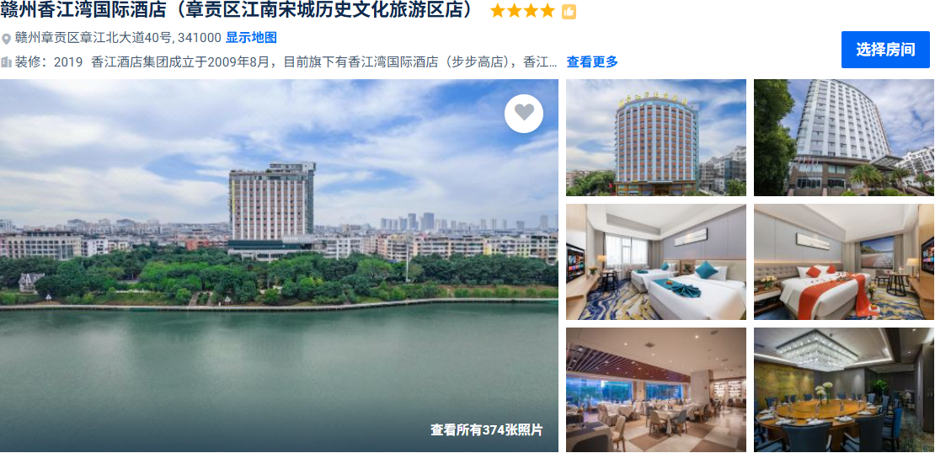Image resolution: width=935 pixels, height=453 pixels.
Task: Click the thumbs-up recommended badge icon
Action: 569,11
